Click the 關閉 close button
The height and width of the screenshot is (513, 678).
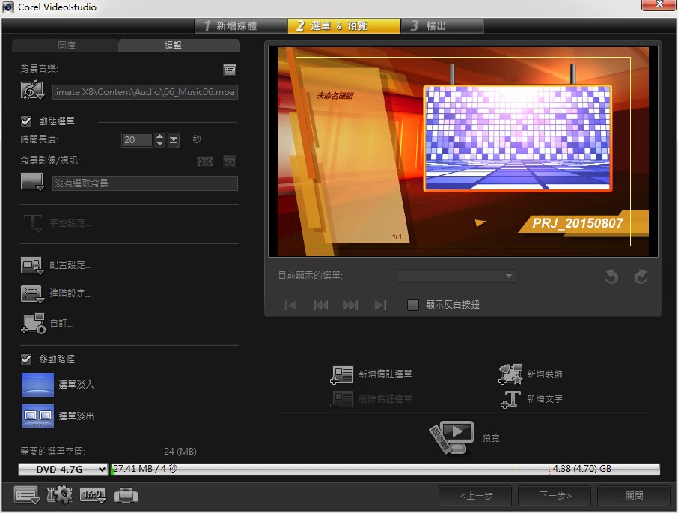(634, 495)
